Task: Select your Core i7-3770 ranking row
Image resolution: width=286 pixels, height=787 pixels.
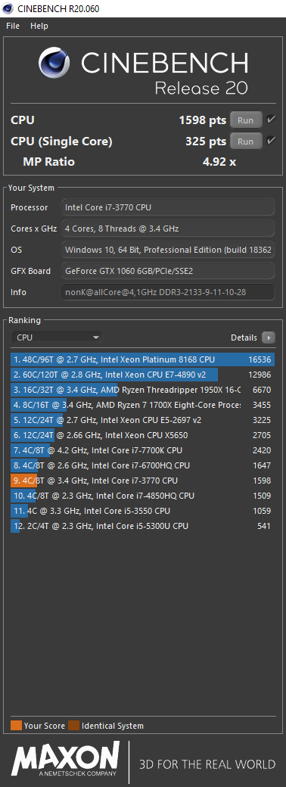Action: click(142, 481)
